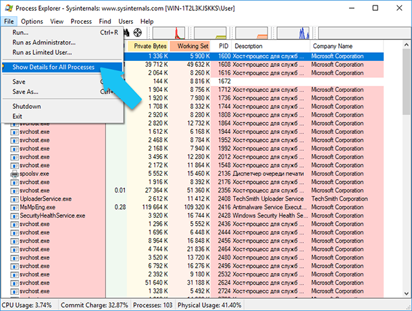Maximize the Process Explorer window
This screenshot has width=412, height=311.
376,8
